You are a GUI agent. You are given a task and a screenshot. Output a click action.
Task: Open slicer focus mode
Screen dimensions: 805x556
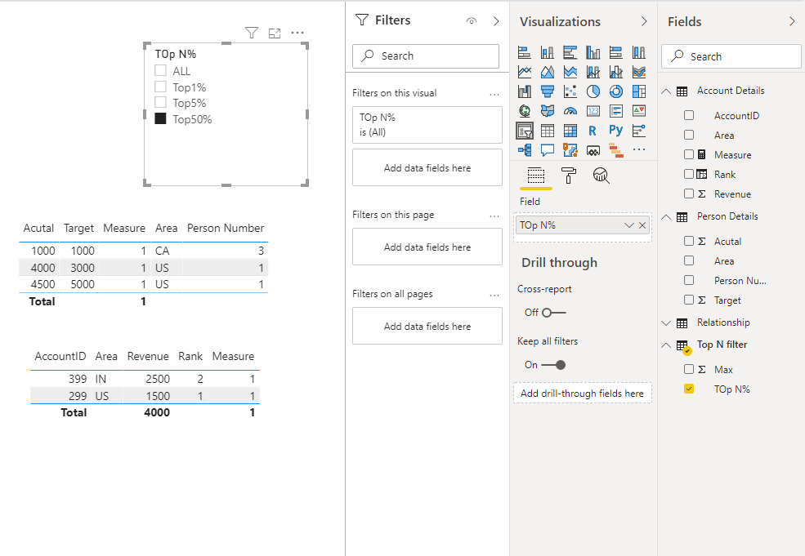275,33
